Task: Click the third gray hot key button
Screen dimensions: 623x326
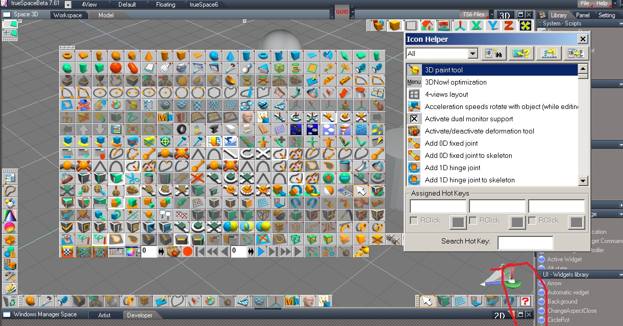Action: point(577,222)
